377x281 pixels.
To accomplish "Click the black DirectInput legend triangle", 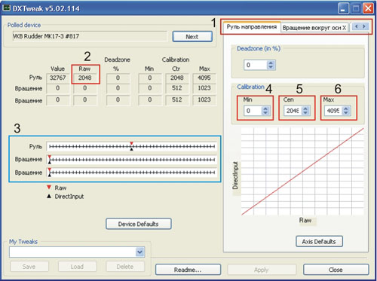I will (x=49, y=196).
